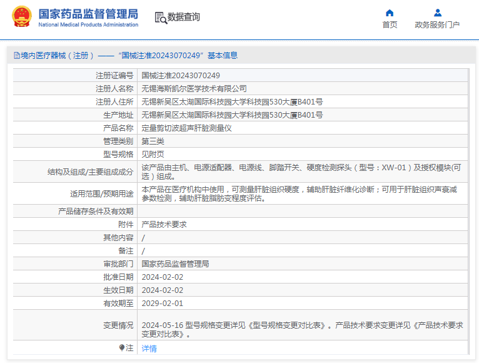This screenshot has height=363, width=479.
Task: Click the lightbulb icon beside 注
Action: (x=122, y=348)
